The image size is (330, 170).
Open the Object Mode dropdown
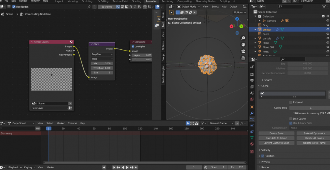(x=188, y=7)
